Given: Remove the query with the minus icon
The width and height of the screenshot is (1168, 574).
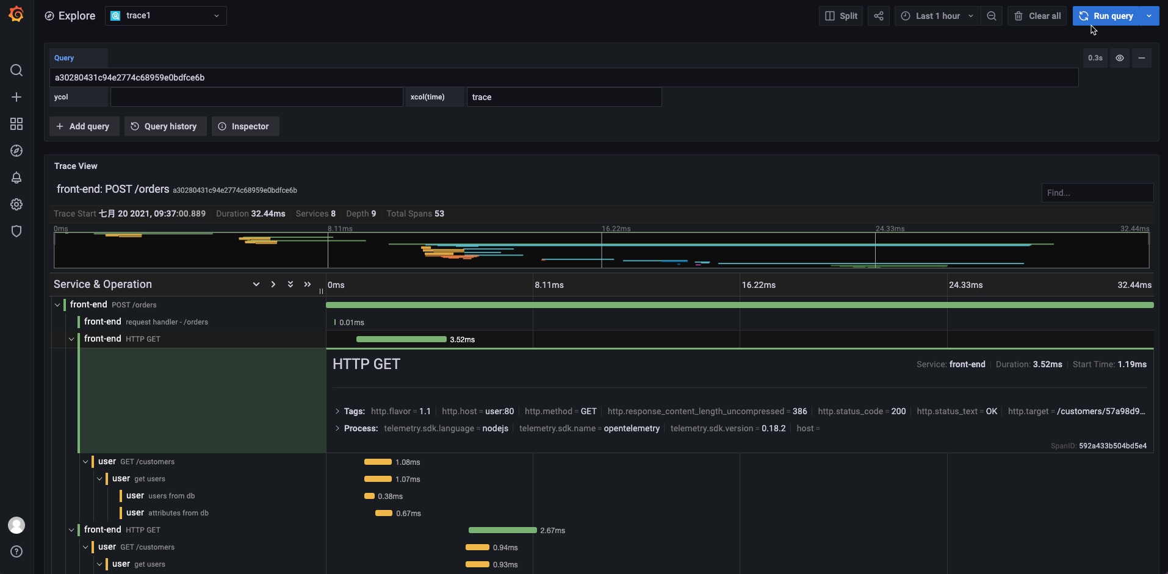Looking at the screenshot, I should tap(1141, 58).
